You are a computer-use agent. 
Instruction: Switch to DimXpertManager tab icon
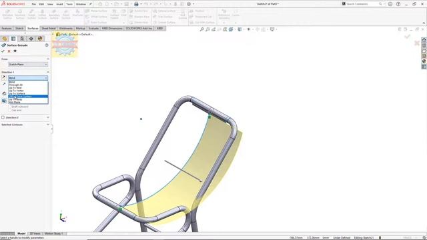tap(31, 39)
